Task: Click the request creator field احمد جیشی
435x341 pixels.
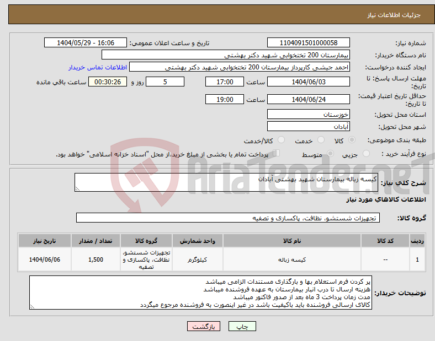Action: tap(240, 67)
